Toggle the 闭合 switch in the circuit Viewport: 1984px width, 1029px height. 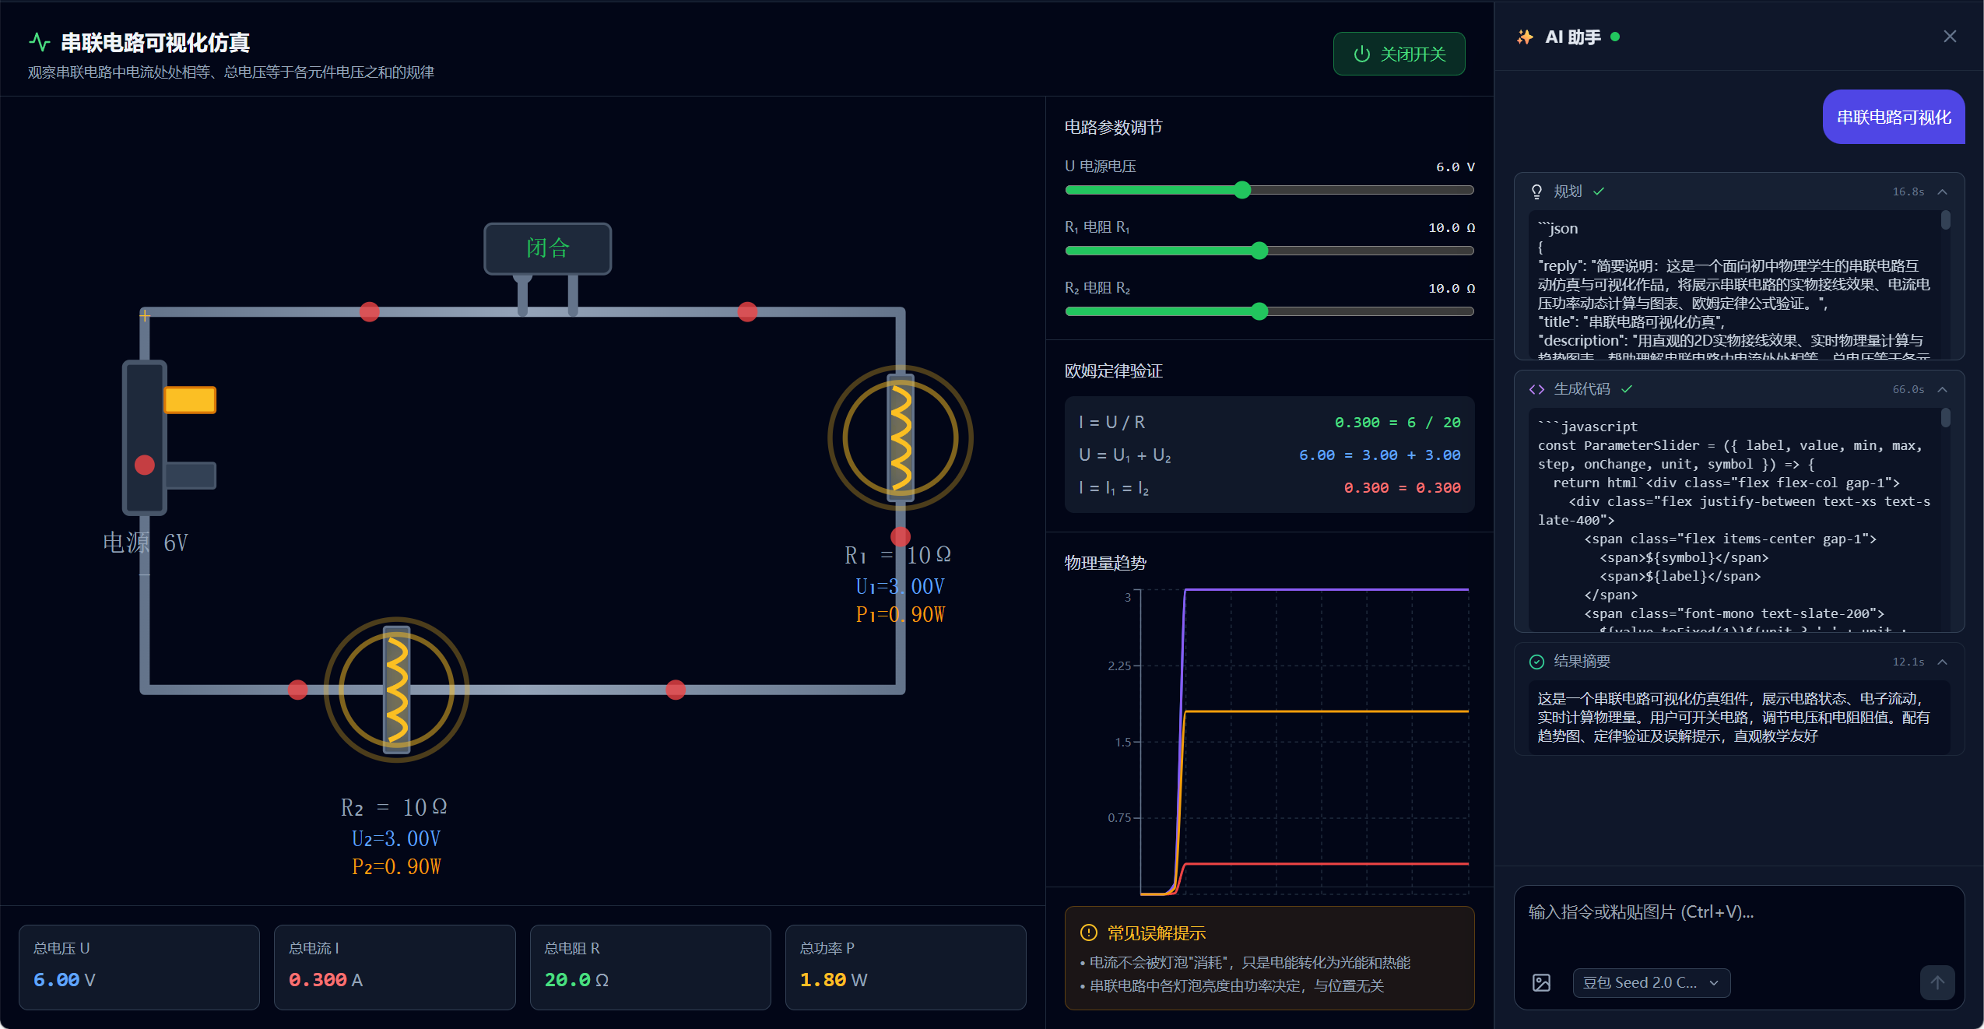pyautogui.click(x=547, y=248)
